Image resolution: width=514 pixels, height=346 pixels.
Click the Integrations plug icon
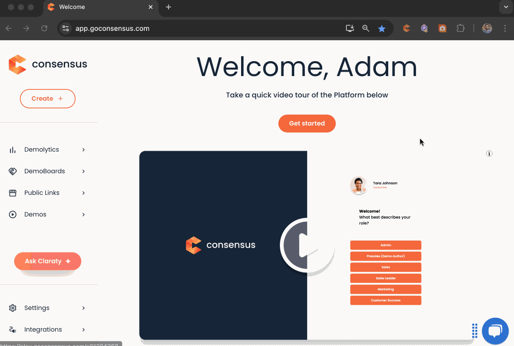[x=12, y=330]
